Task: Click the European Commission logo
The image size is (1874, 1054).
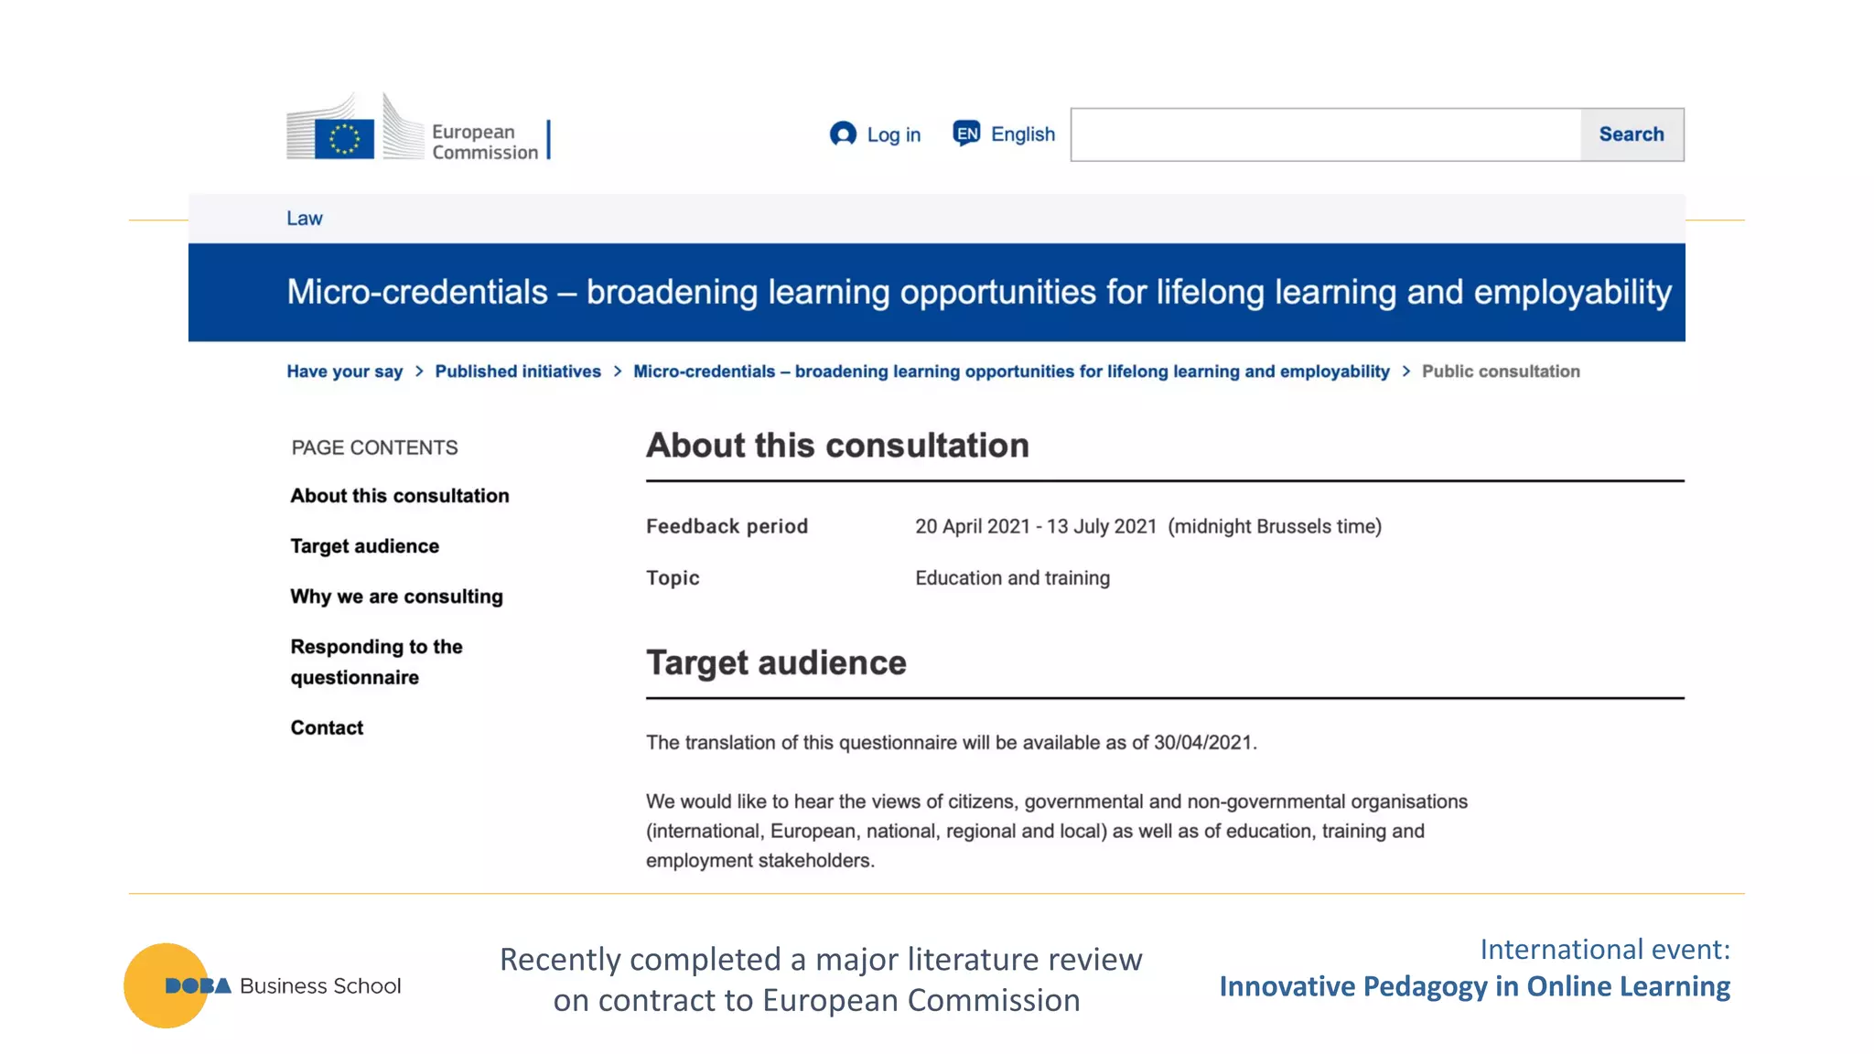Action: [x=418, y=127]
